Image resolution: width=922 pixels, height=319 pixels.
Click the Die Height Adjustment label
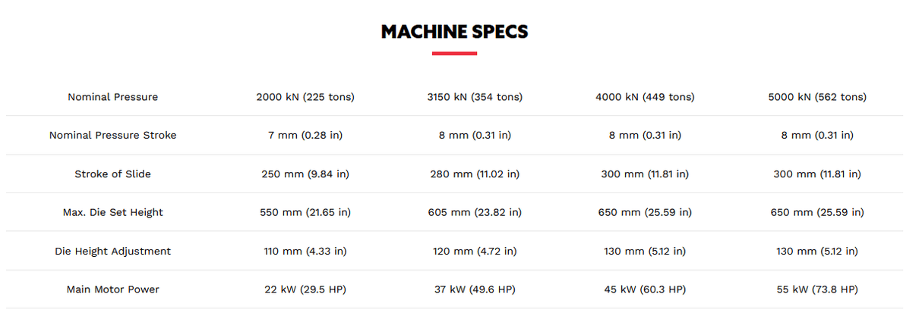pos(112,252)
